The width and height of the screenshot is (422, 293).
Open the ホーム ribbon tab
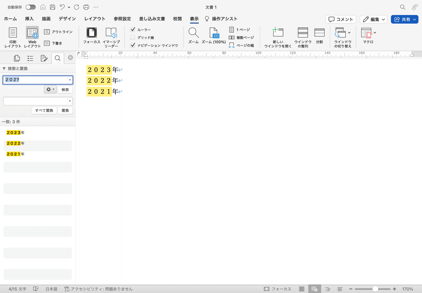pos(10,19)
